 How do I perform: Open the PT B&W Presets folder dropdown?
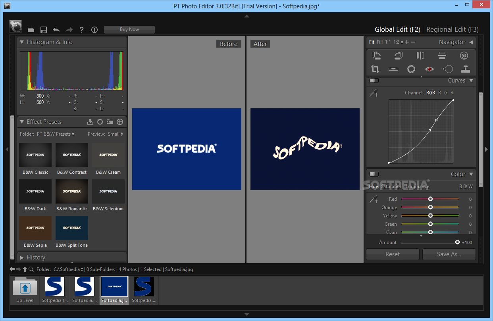pos(56,134)
